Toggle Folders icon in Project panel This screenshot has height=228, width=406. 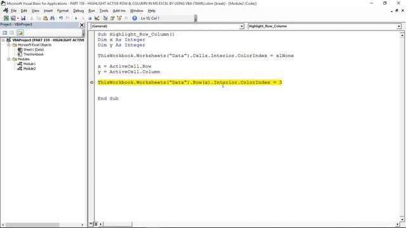[20, 32]
